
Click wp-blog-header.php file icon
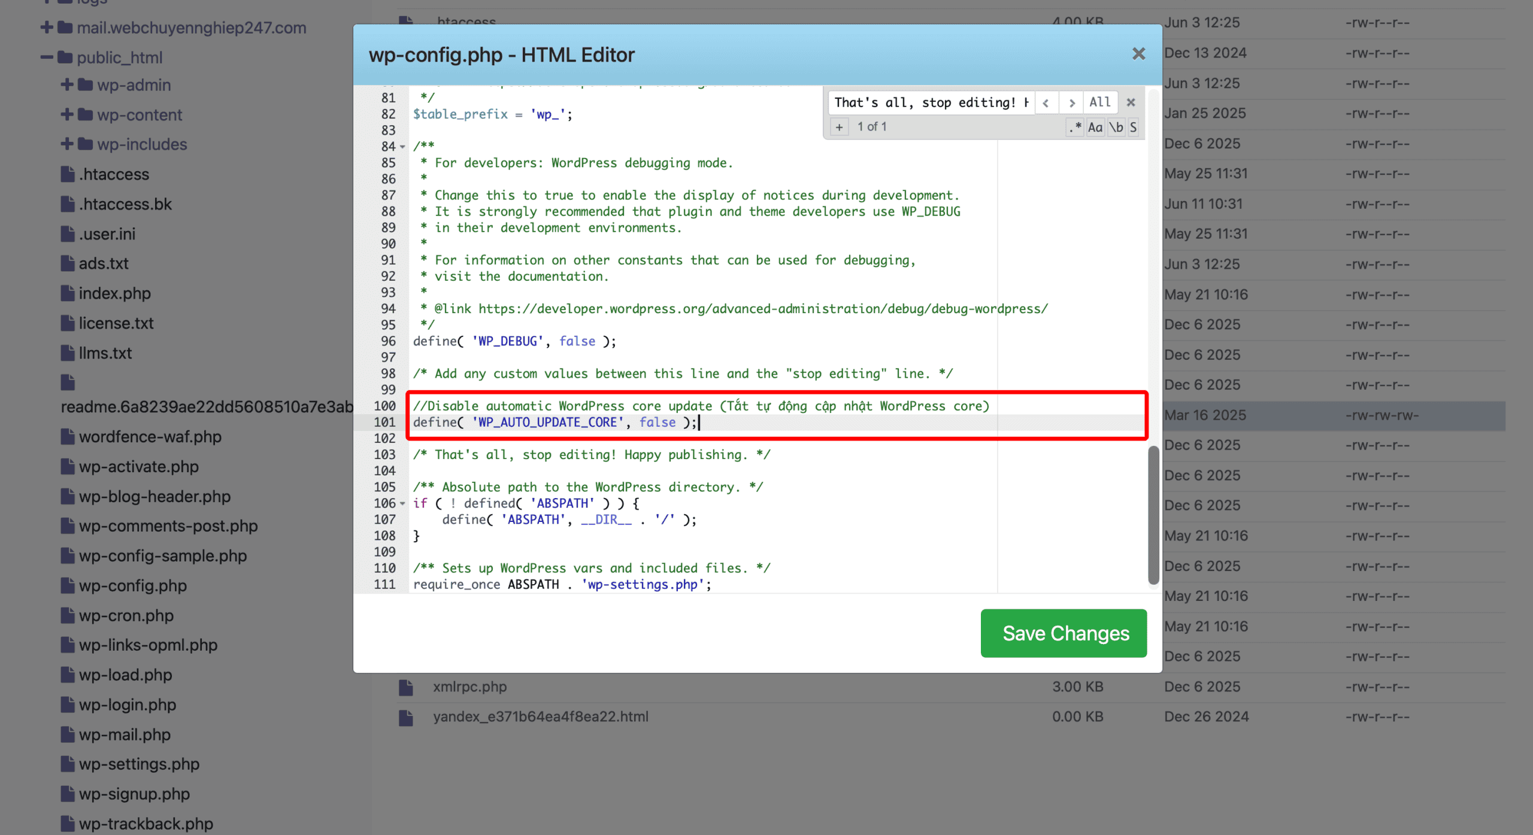point(68,497)
